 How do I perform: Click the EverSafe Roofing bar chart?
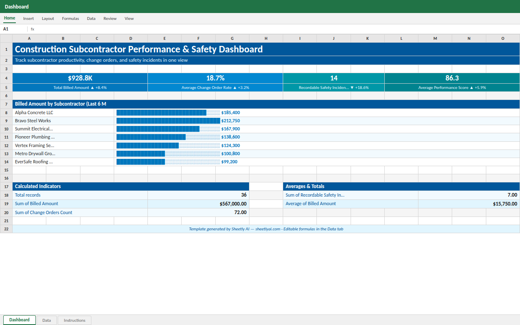pos(168,162)
